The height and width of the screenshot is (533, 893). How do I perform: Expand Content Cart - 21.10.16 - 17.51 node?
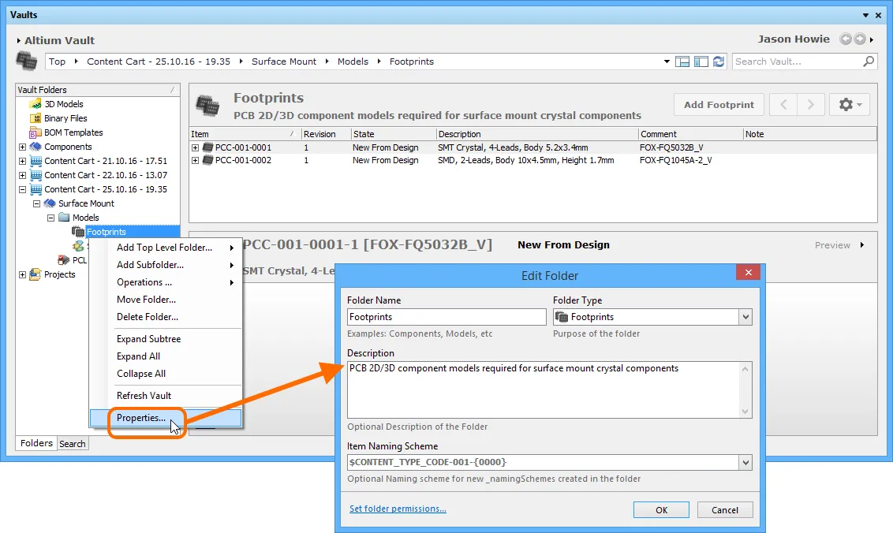(x=22, y=161)
